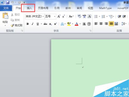
Task: Expand the font name dropdown arrow
Action: tap(43, 16)
